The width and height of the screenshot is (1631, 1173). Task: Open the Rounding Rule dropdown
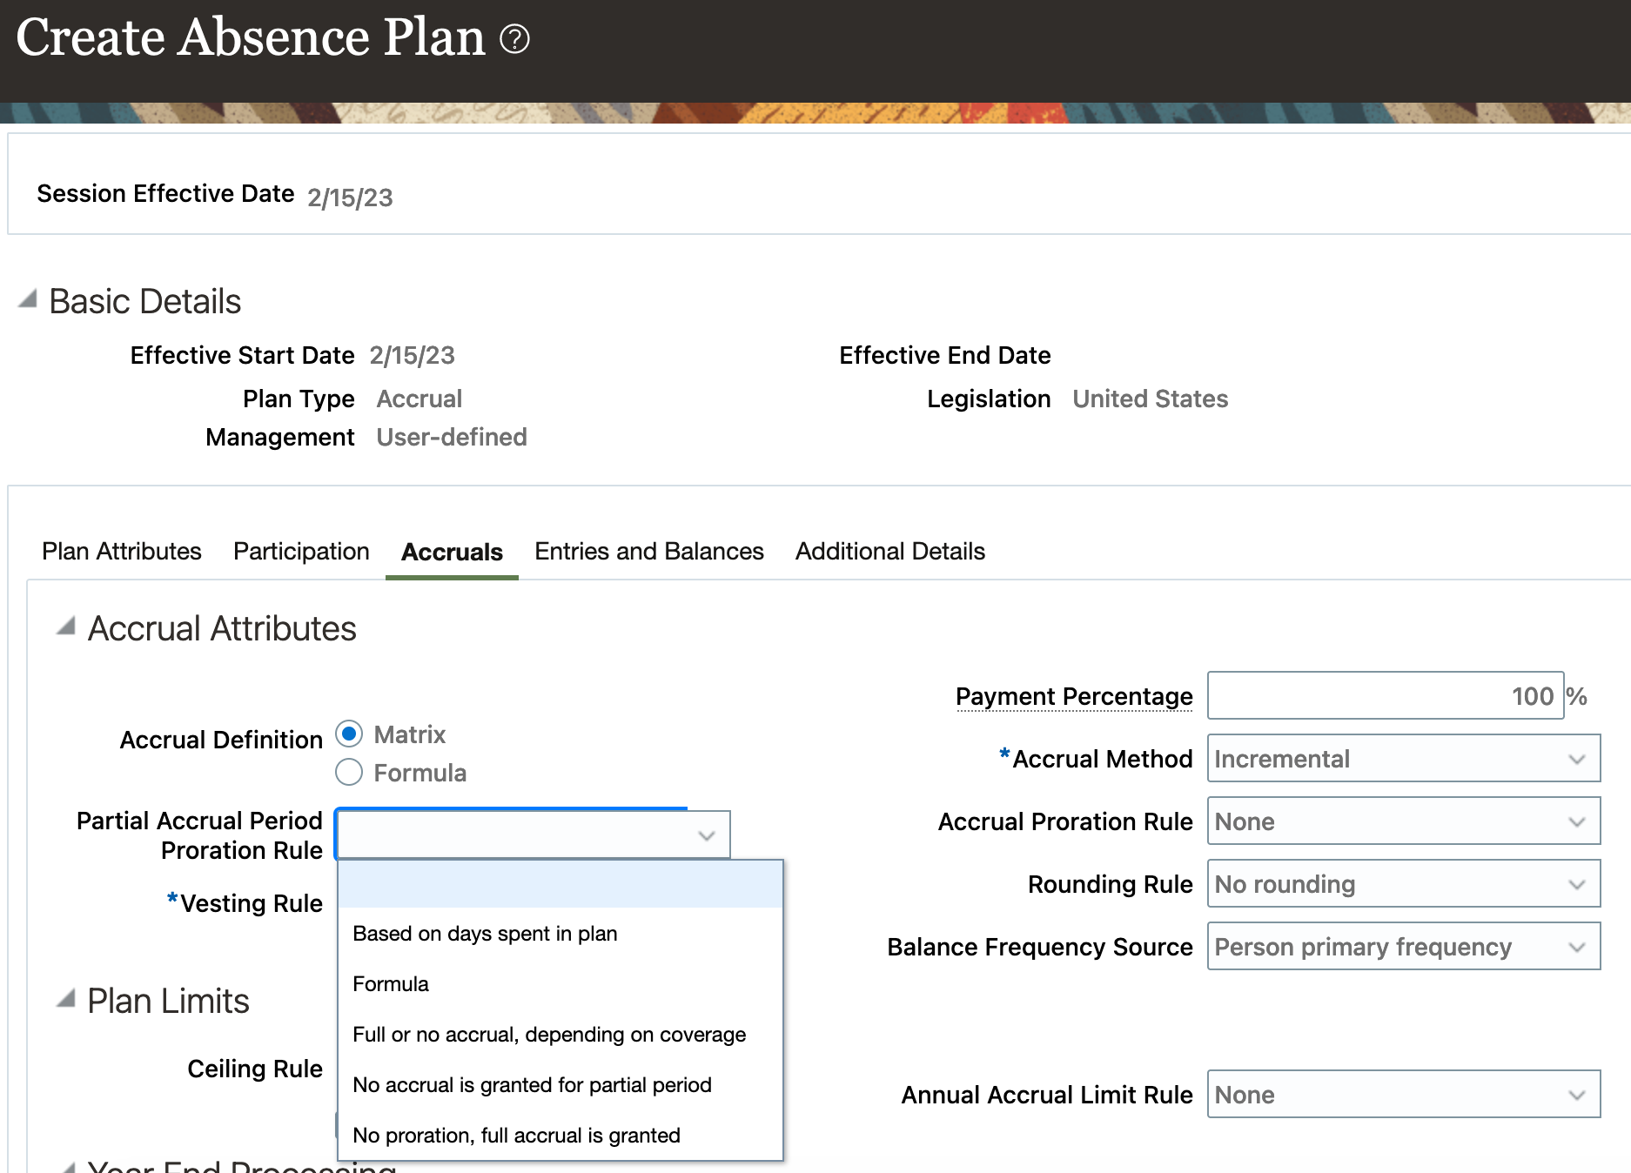1402,884
